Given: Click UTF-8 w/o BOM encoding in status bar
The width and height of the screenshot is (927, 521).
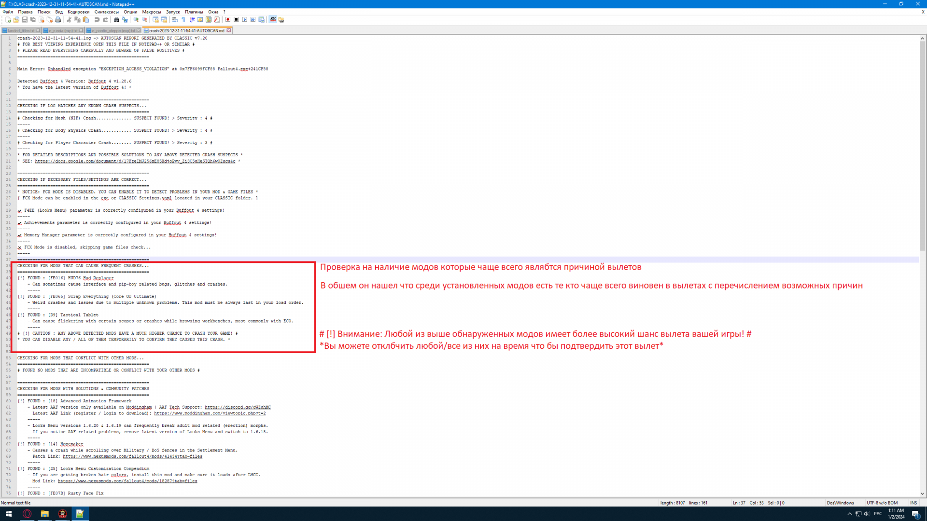Looking at the screenshot, I should [x=882, y=503].
